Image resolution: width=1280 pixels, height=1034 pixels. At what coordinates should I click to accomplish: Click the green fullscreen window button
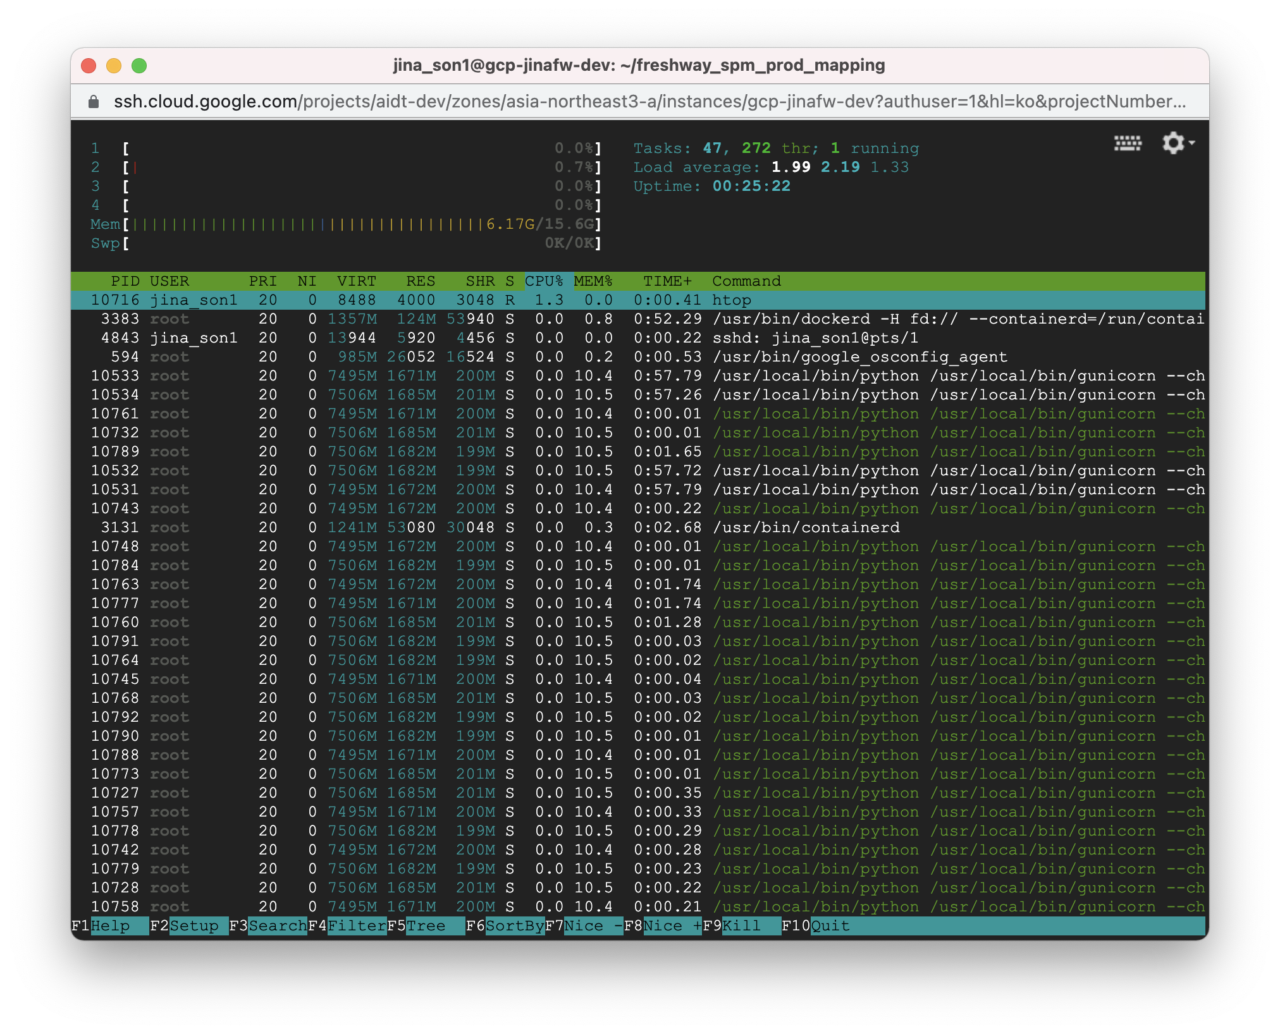139,66
